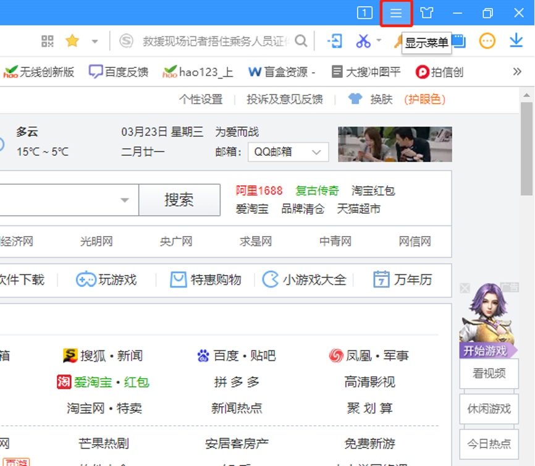535x466 pixels.
Task: Toggle the 护眼色 eye-protection color mode
Action: pos(424,100)
